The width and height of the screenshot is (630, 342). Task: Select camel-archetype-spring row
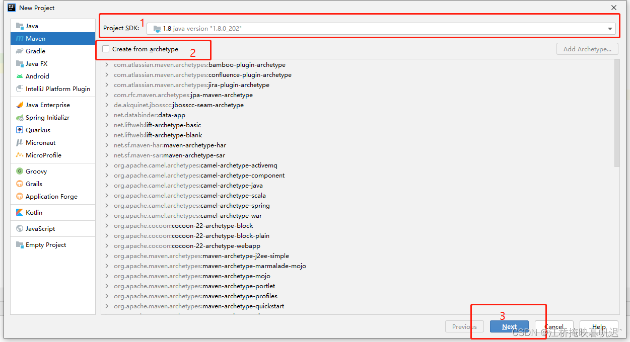pos(358,206)
